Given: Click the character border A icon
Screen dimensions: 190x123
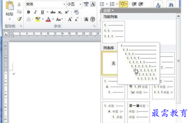Looking at the screenshot, I should (93, 4).
